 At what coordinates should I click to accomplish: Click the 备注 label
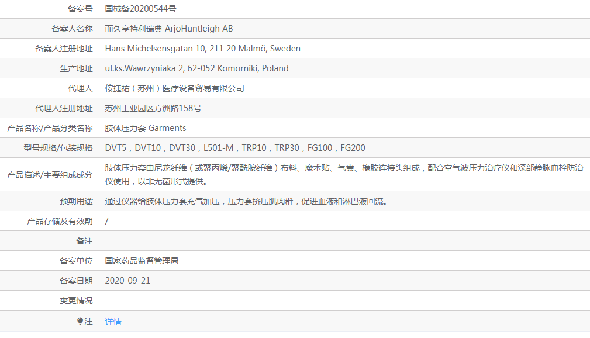point(84,241)
